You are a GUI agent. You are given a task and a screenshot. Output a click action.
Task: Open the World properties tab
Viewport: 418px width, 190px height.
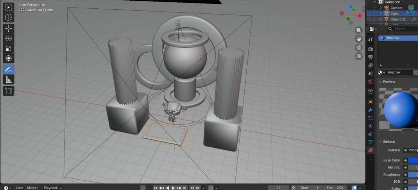[371, 82]
